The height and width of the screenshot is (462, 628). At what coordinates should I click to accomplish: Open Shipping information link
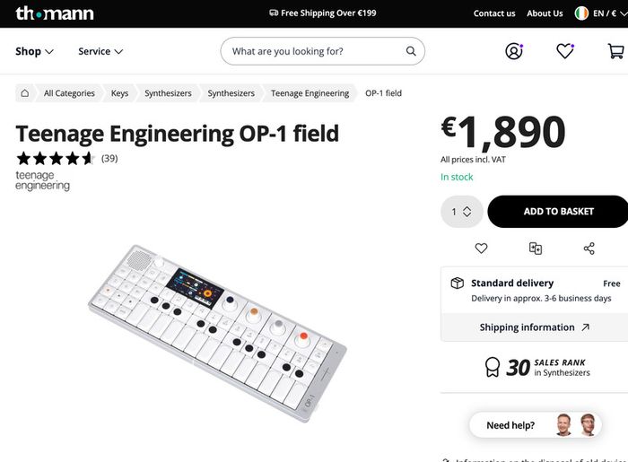tap(535, 327)
